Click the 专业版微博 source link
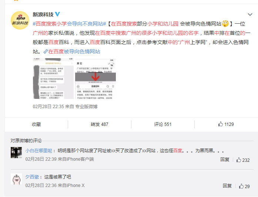 click(86, 106)
